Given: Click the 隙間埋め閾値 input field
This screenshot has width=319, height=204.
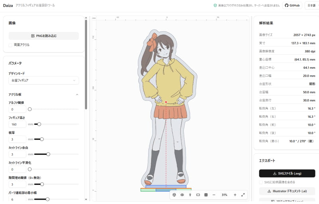Looking at the screenshot, I should click(17, 184).
